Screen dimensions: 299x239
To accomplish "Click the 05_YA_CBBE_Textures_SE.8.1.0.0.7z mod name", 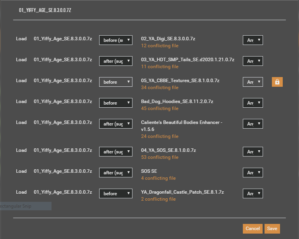I will click(180, 81).
